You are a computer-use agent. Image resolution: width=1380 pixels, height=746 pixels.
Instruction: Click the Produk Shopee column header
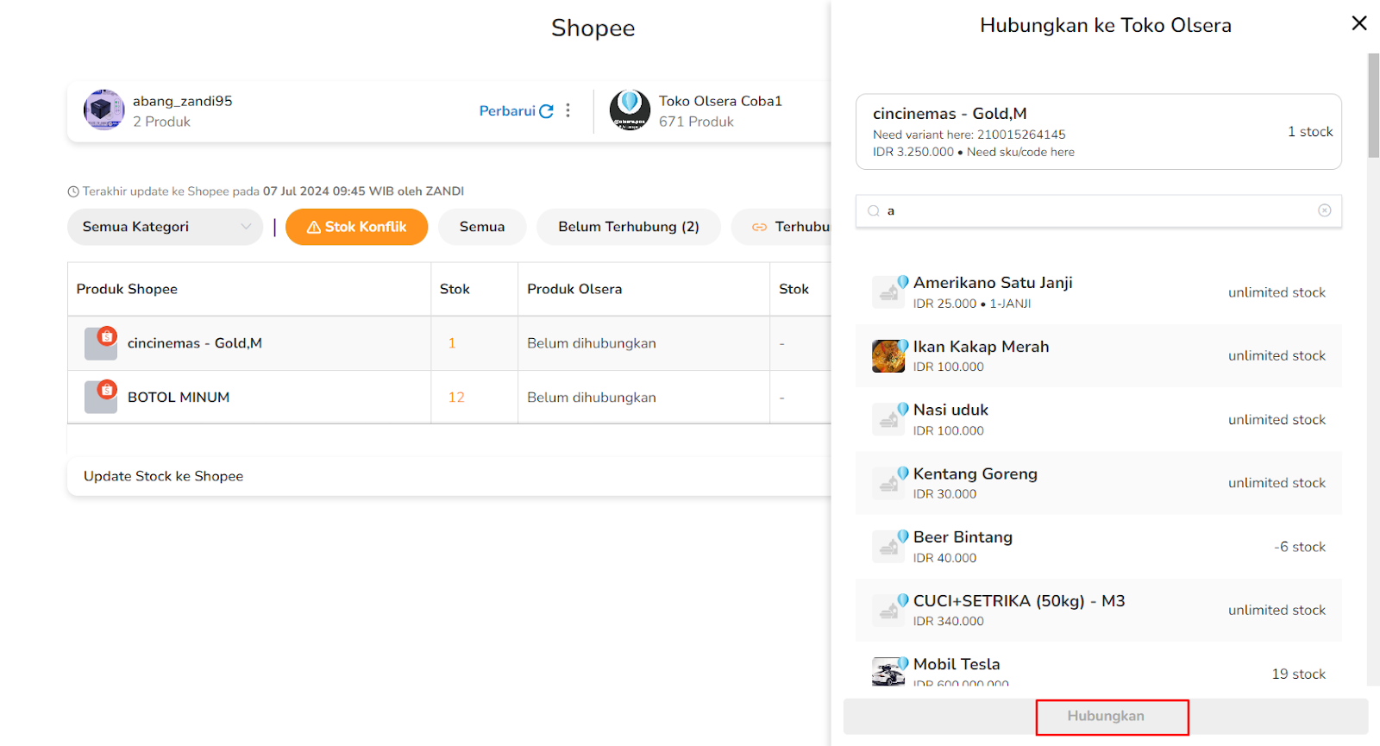[127, 289]
